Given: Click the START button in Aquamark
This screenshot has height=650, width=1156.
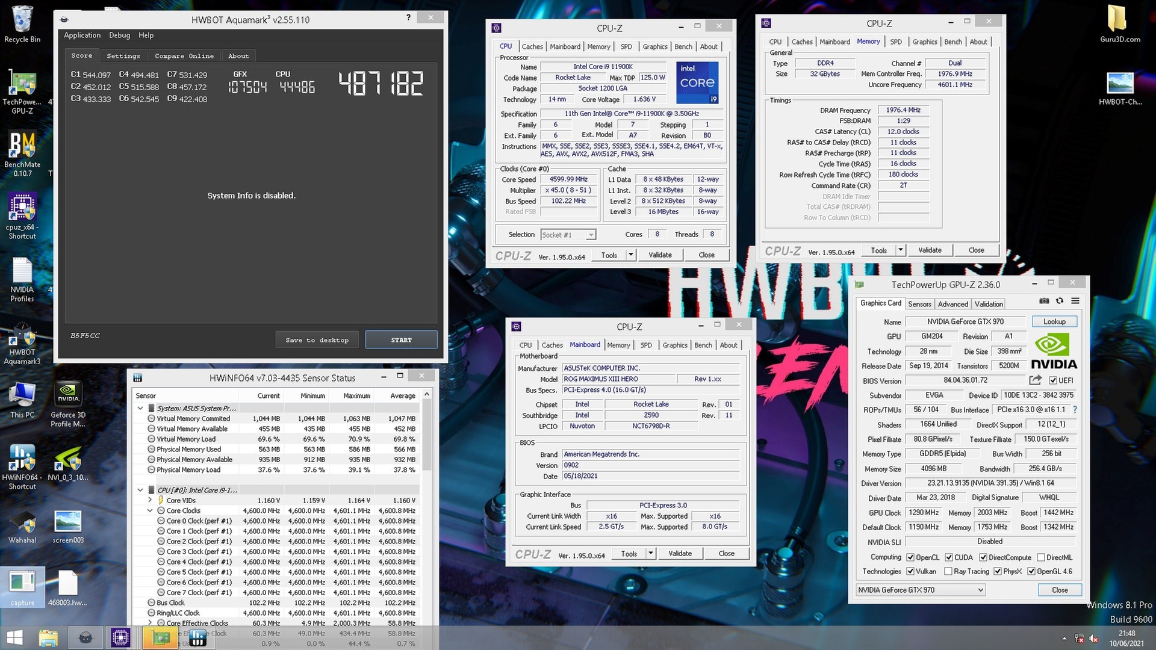Looking at the screenshot, I should [401, 340].
